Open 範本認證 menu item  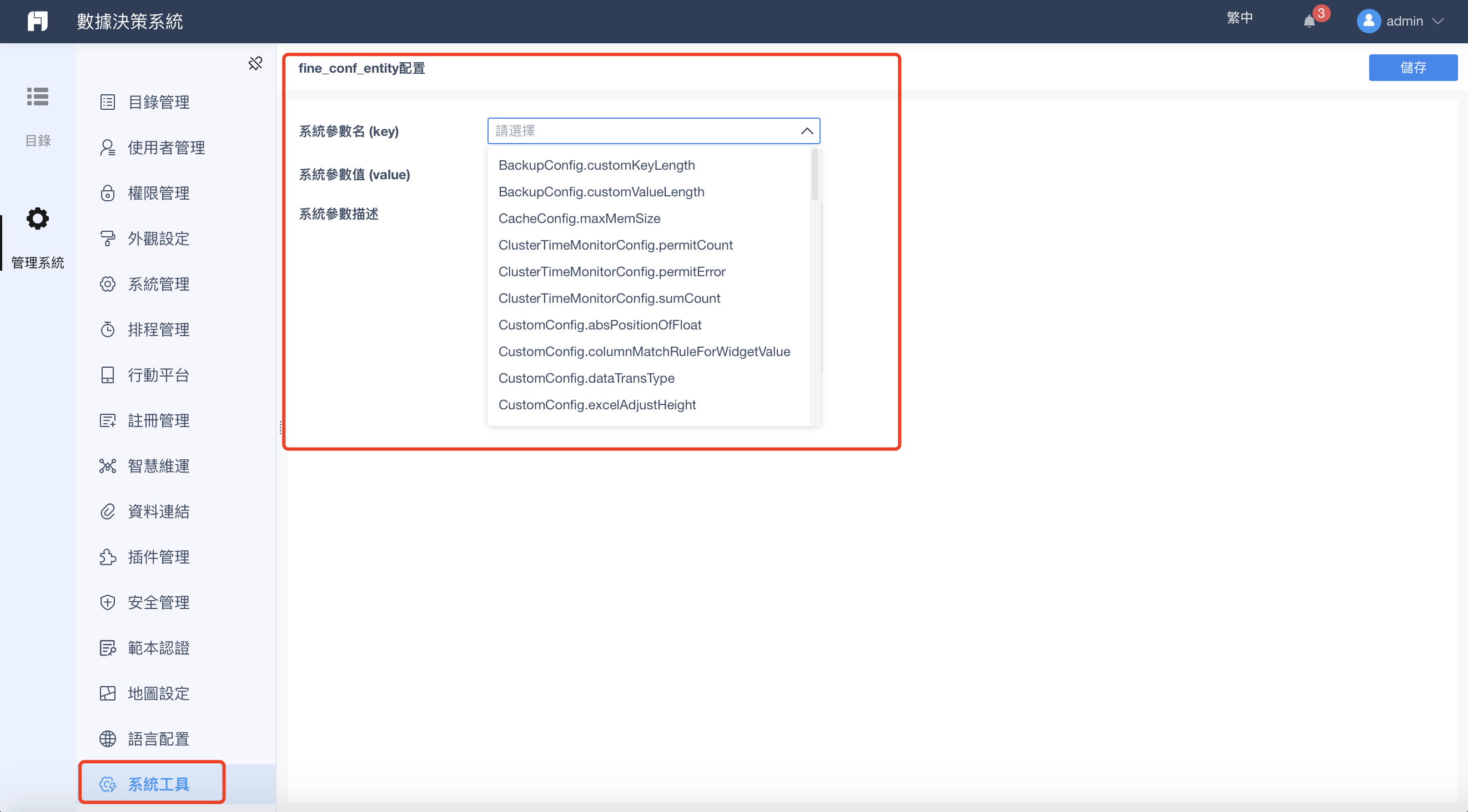(176, 648)
